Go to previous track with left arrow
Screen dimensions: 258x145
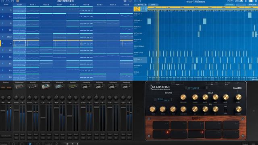tap(135, 1)
